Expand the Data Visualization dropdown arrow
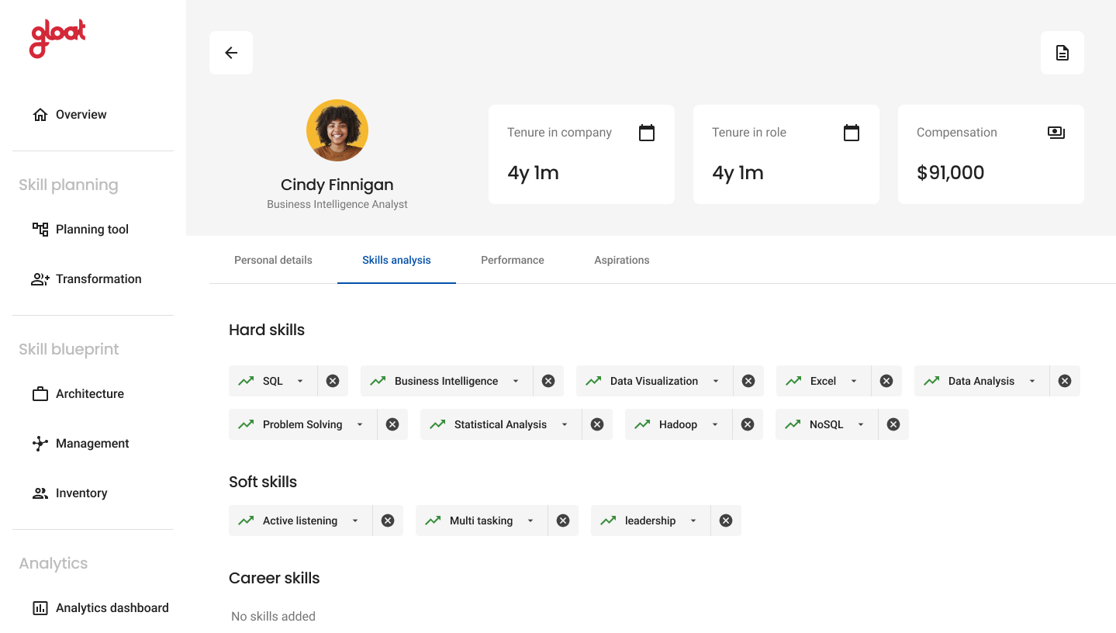 point(716,381)
